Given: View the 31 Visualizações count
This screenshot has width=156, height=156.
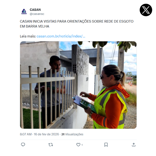Looking at the screenshot, I should coord(72,134).
